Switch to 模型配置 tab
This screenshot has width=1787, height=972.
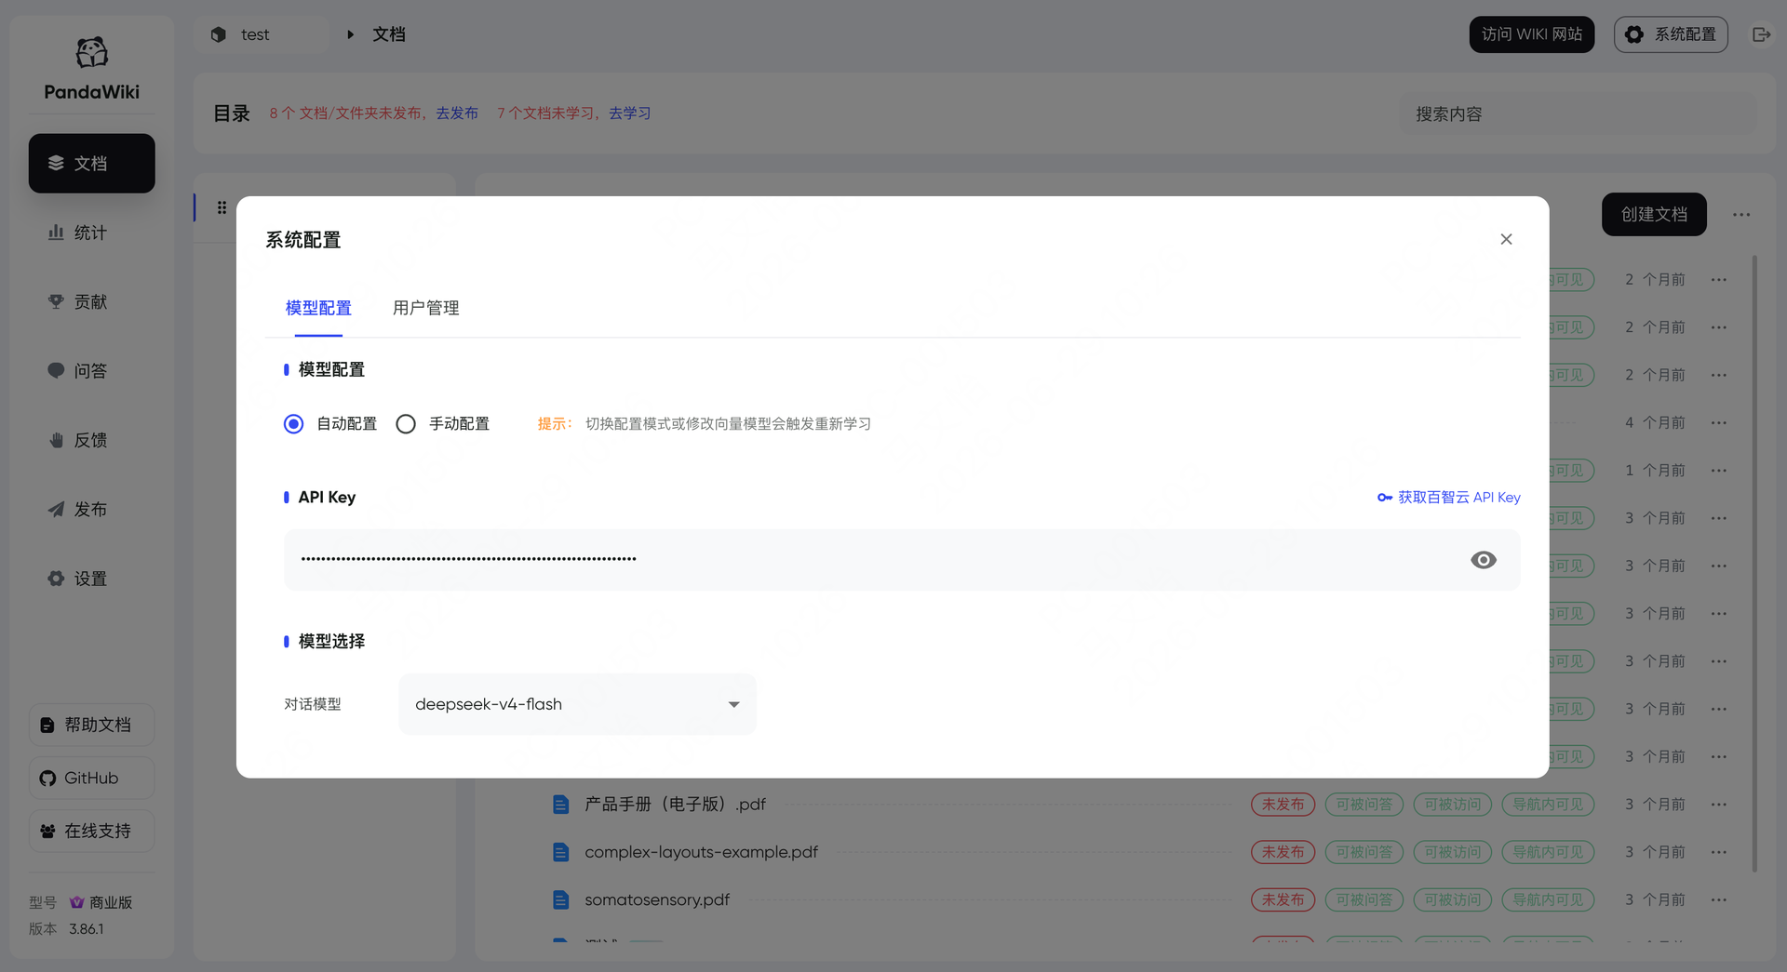[x=318, y=308]
